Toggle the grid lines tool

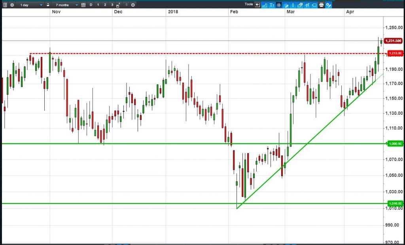[279, 5]
